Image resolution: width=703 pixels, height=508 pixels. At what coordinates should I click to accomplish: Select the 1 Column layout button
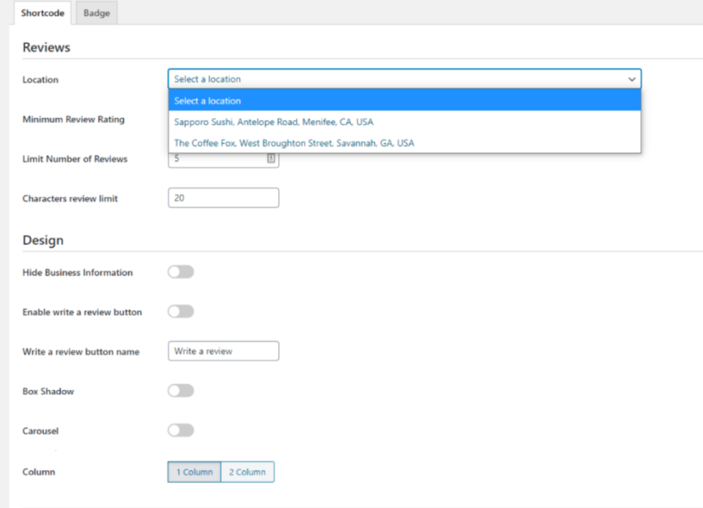click(194, 472)
